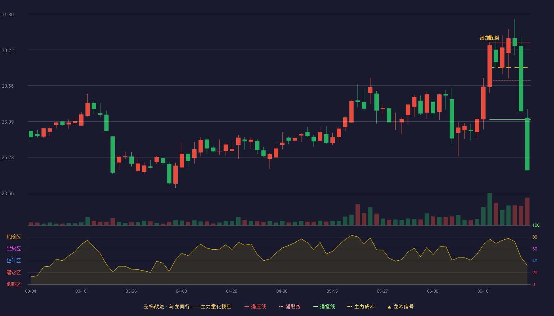This screenshot has width=554, height=316.
Task: Click the 风险区 zone label
Action: 13,237
